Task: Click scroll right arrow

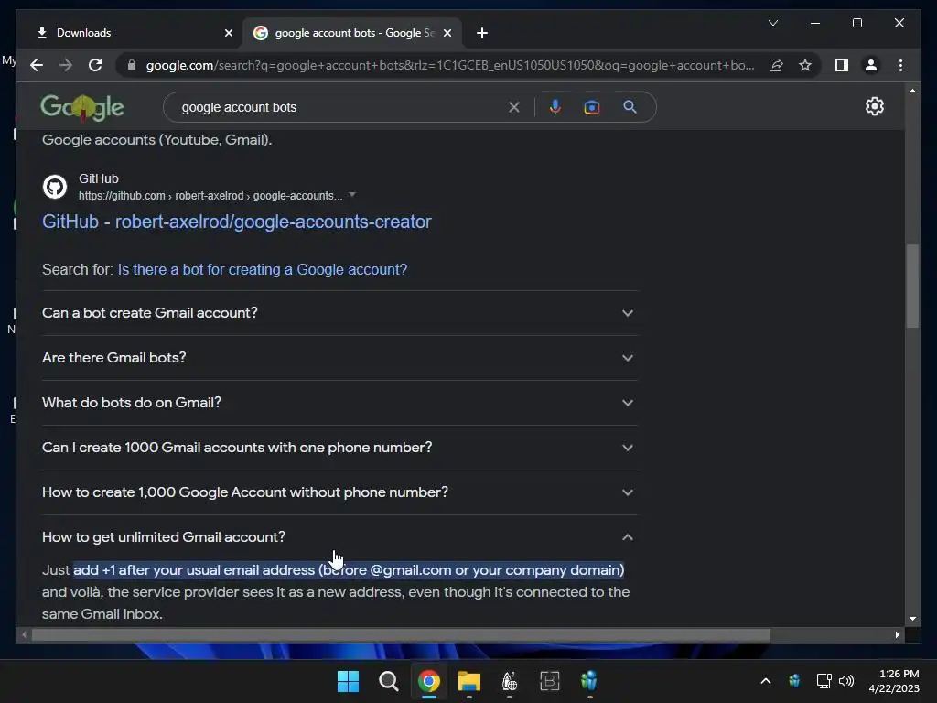Action: tap(897, 635)
